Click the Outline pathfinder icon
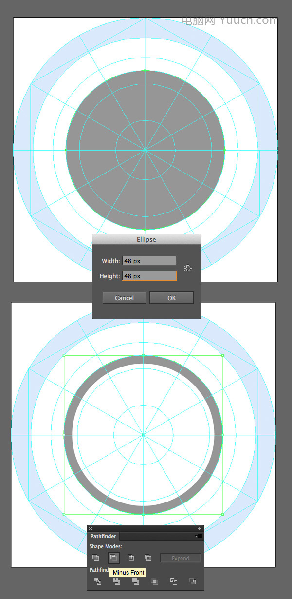292x599 pixels. pyautogui.click(x=173, y=581)
